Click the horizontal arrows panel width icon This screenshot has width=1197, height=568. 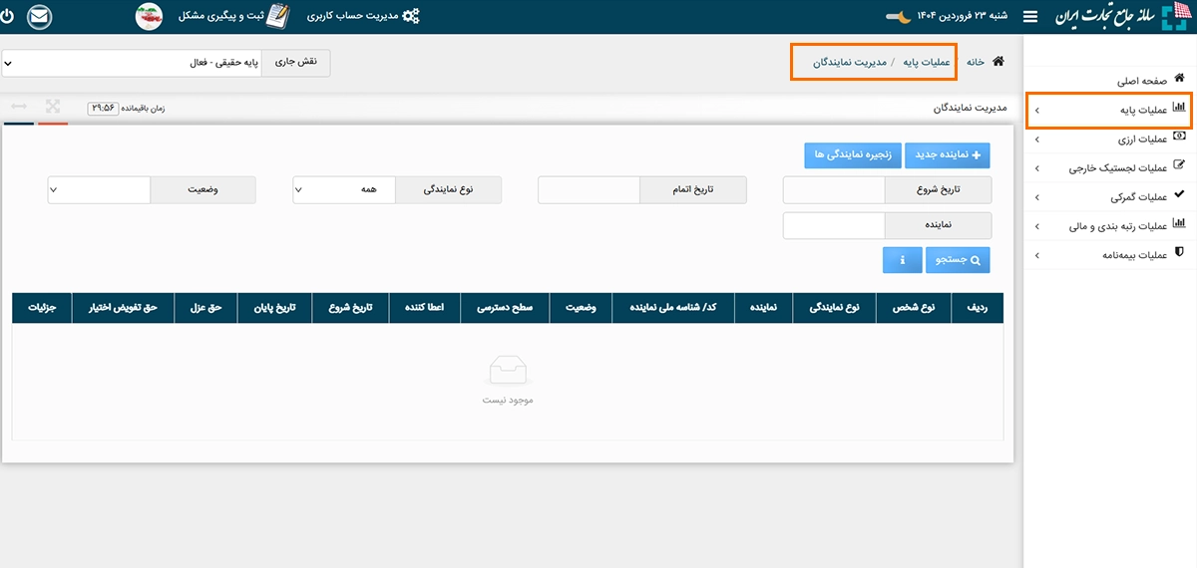click(x=19, y=107)
